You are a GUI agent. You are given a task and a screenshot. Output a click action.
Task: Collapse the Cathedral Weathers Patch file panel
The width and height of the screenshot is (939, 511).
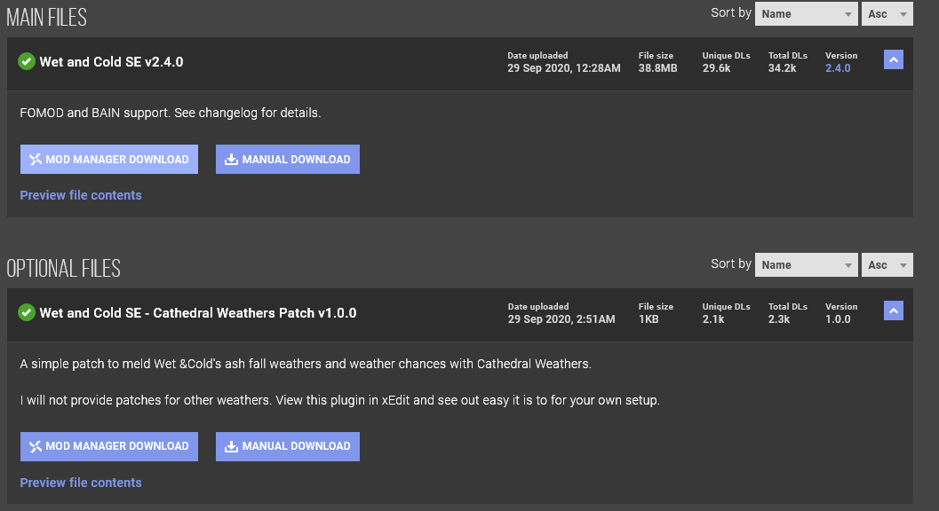pyautogui.click(x=893, y=311)
